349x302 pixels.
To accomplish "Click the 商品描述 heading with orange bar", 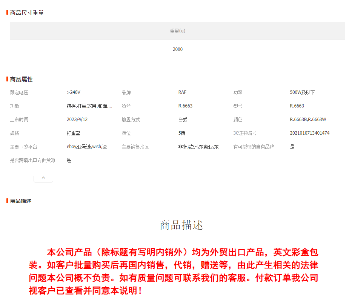I will [21, 201].
